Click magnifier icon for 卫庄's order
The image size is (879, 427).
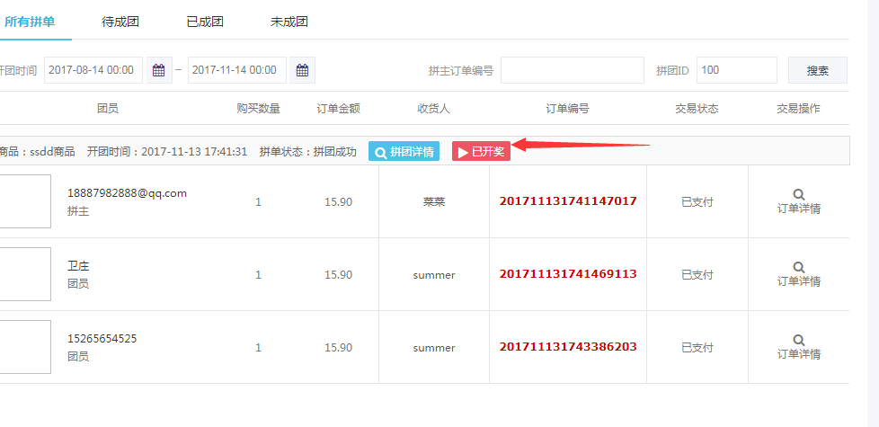pos(798,267)
